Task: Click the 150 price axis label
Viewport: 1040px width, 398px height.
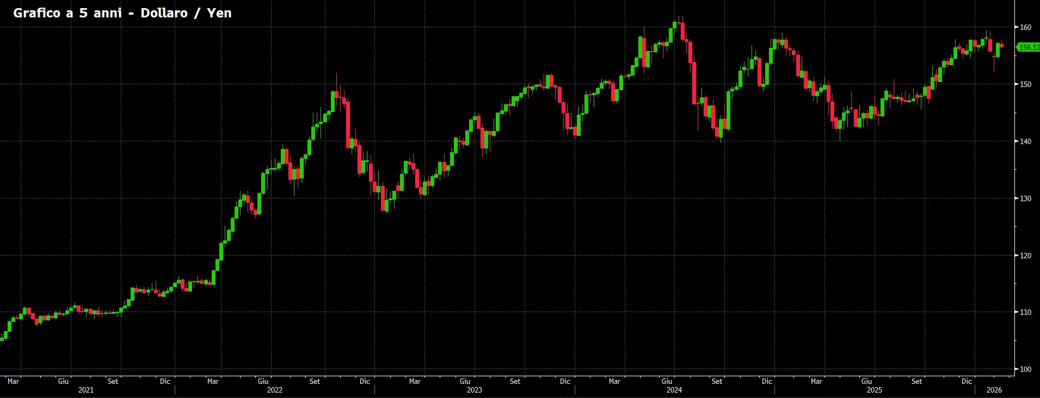Action: [x=1025, y=84]
